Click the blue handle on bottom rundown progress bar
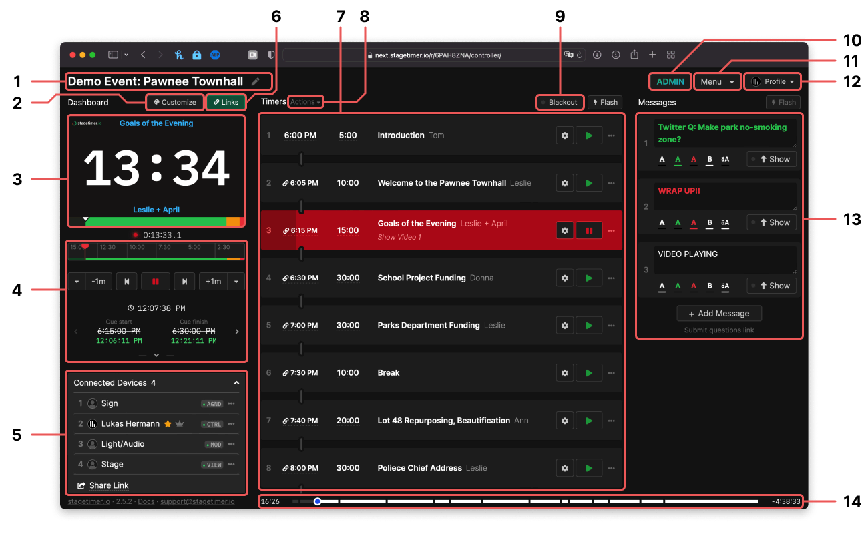The height and width of the screenshot is (534, 868). pos(318,501)
